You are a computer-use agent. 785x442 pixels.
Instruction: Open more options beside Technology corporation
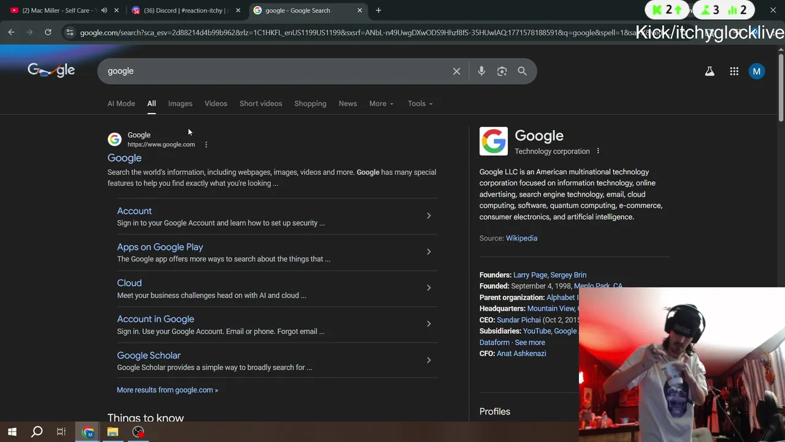(598, 151)
